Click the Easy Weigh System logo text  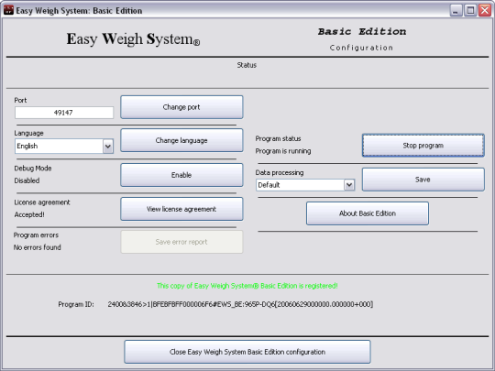point(133,39)
